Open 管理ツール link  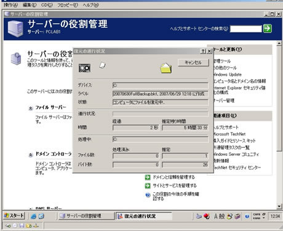point(221,61)
